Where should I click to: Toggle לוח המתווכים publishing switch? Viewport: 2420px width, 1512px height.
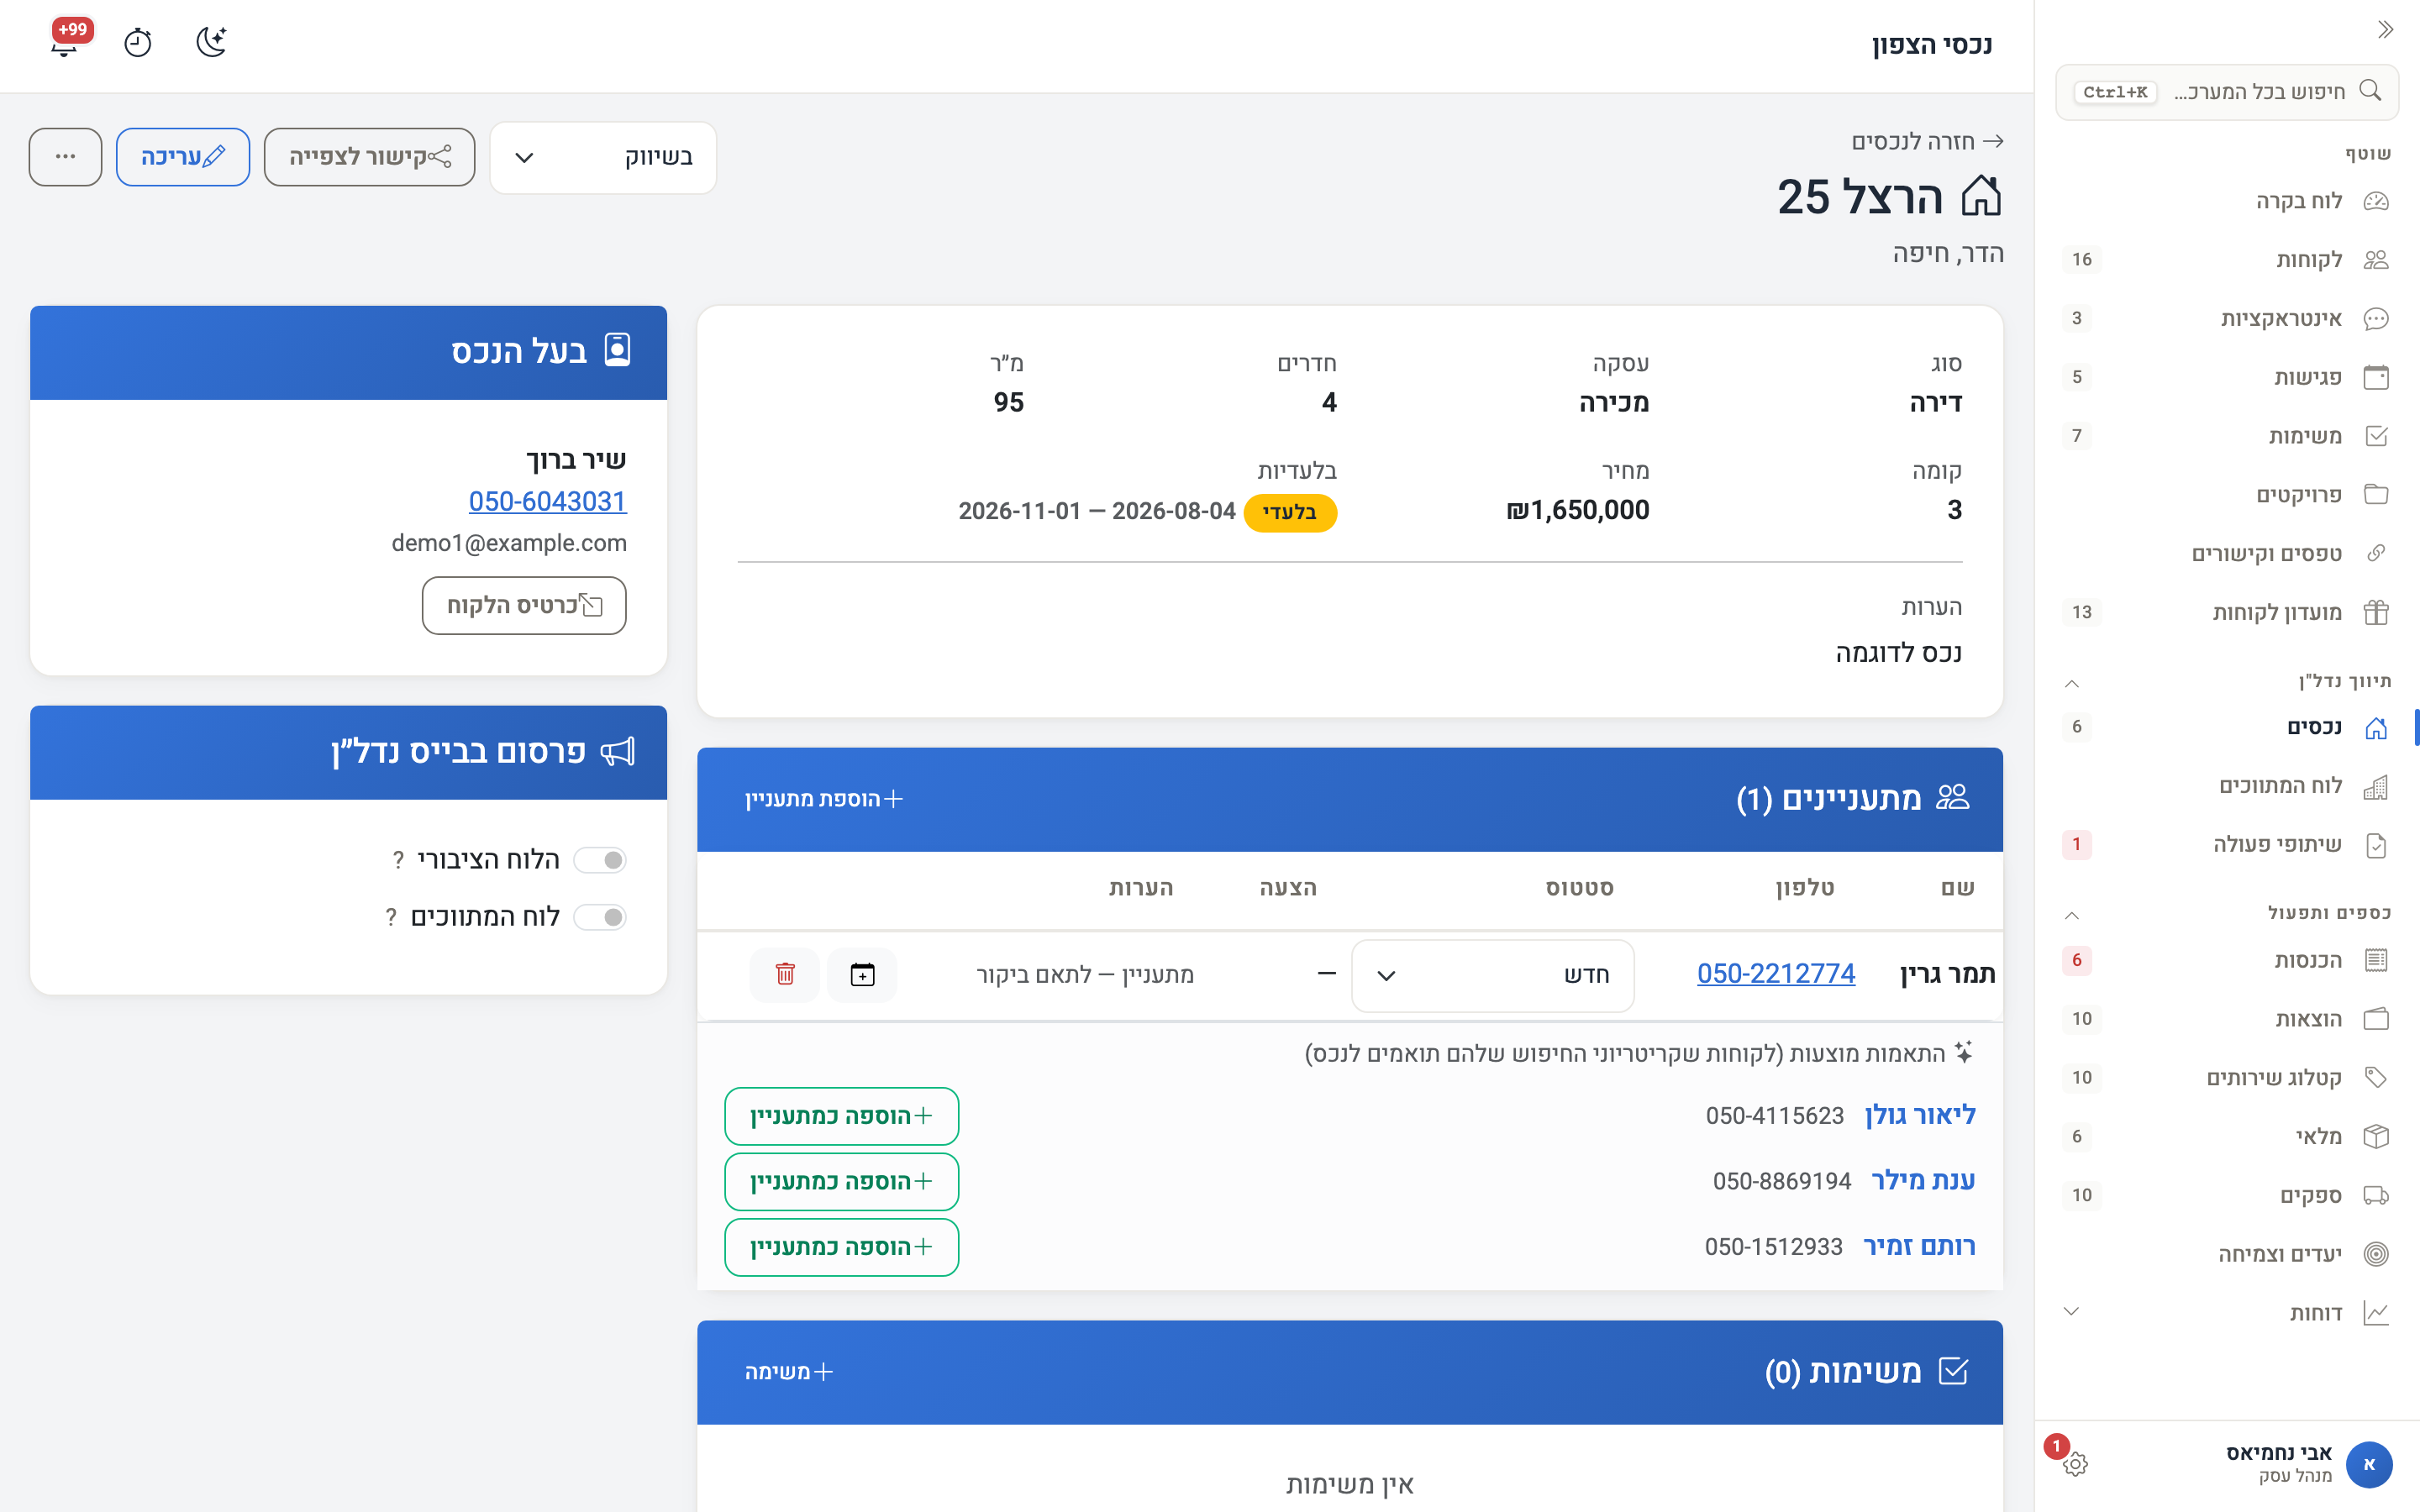(x=601, y=917)
